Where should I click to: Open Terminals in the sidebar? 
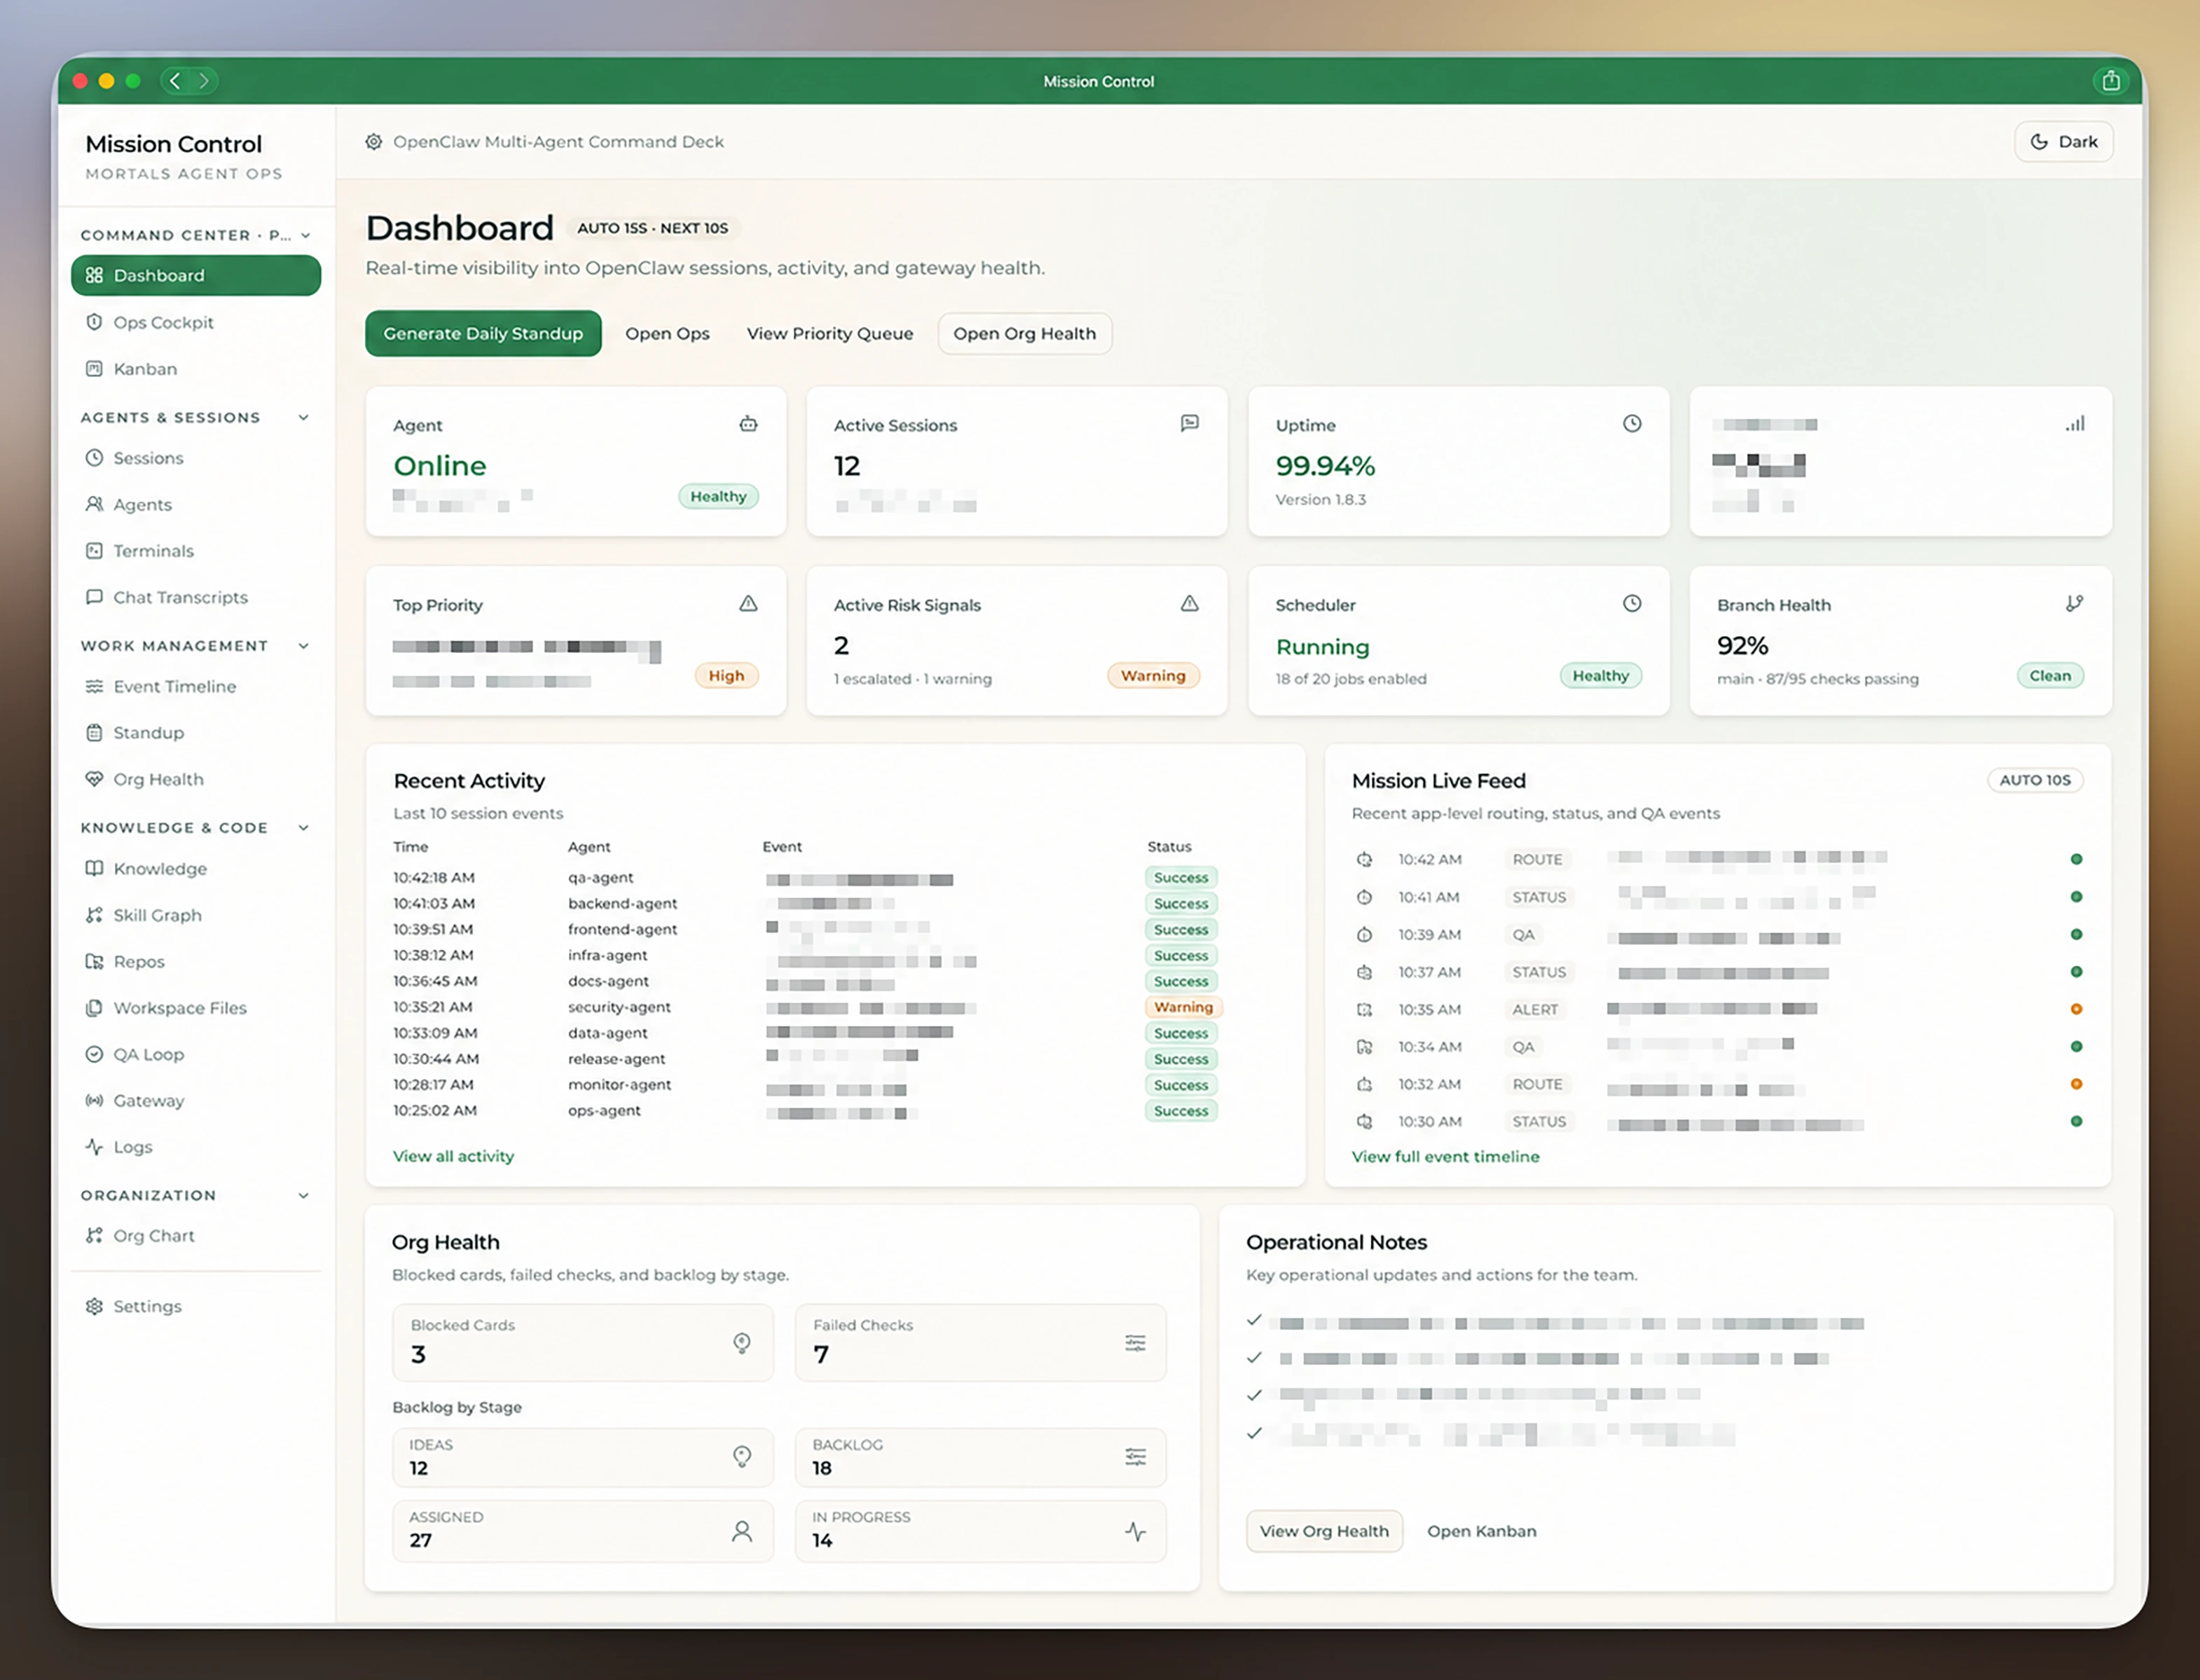pos(196,551)
